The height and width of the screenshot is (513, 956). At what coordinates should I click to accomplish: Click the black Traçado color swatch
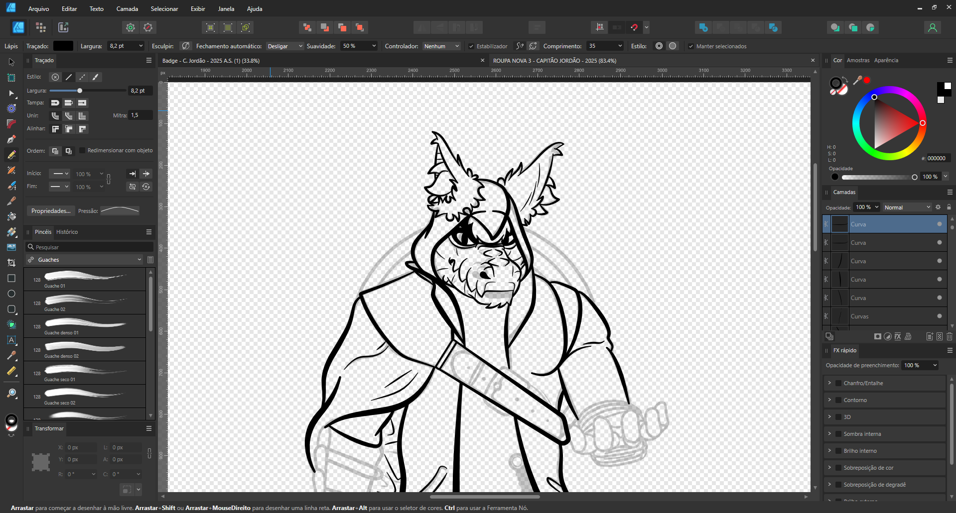(x=63, y=46)
